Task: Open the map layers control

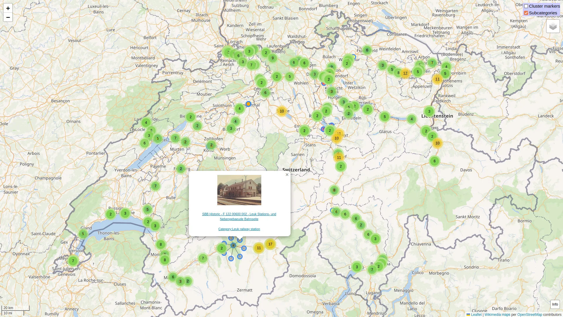Action: pyautogui.click(x=553, y=26)
